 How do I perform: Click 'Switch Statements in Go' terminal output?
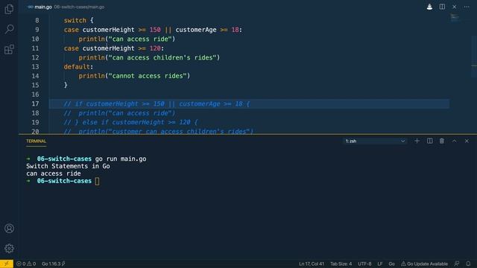pos(68,166)
